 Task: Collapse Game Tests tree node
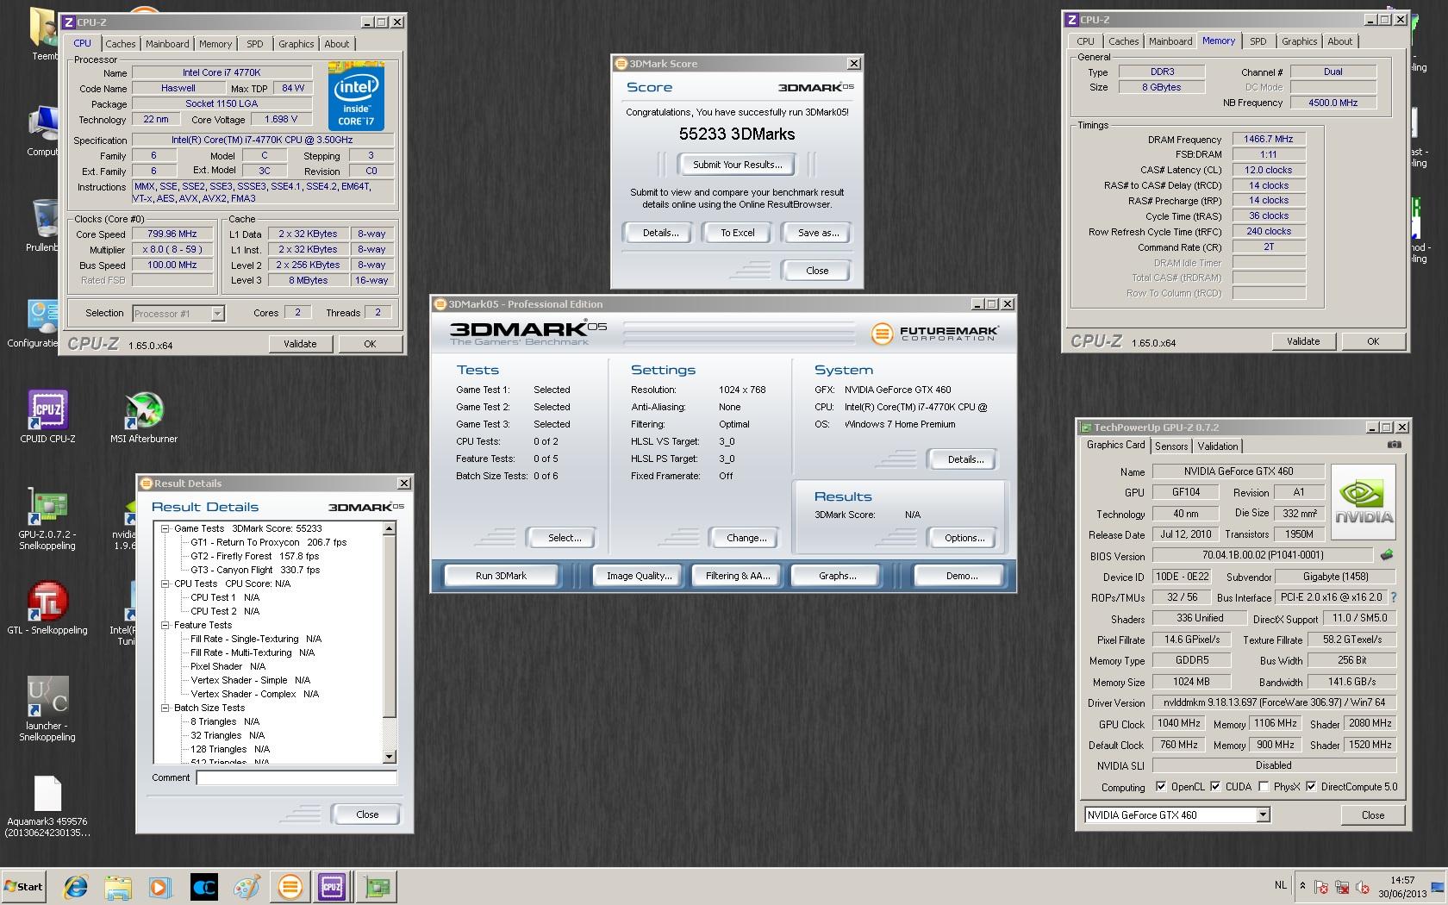(165, 528)
